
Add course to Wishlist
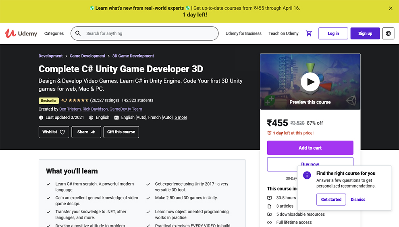click(54, 132)
